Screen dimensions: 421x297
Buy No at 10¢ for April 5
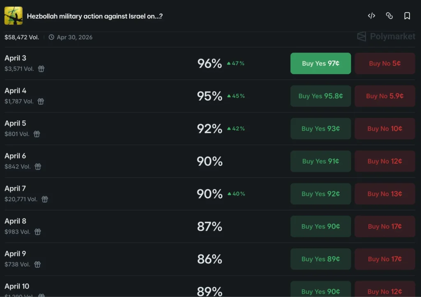click(385, 129)
